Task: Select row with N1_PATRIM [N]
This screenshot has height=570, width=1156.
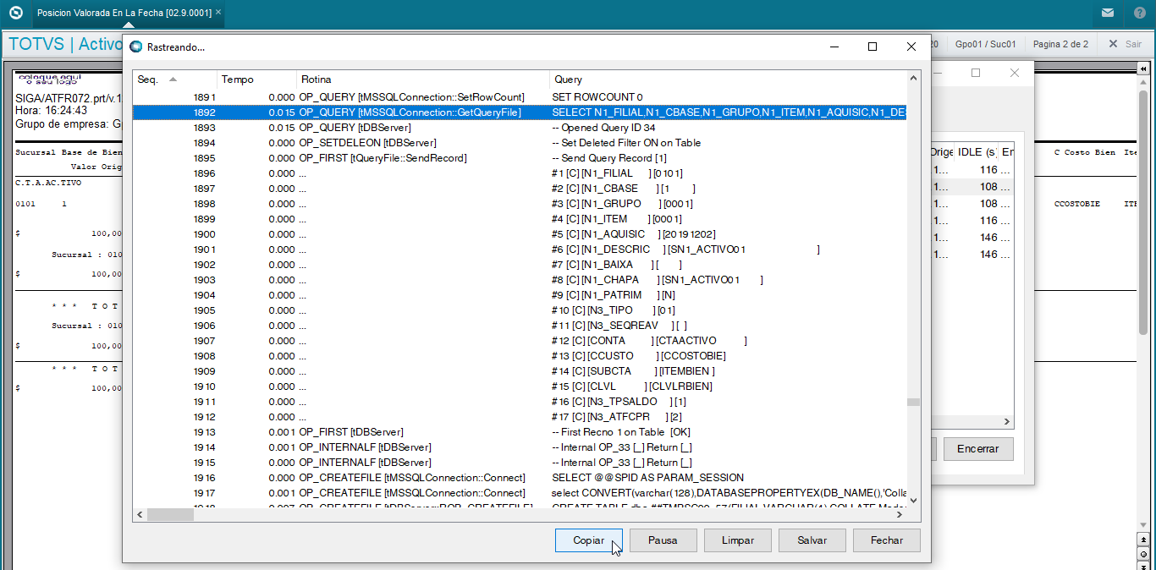Action: tap(520, 295)
